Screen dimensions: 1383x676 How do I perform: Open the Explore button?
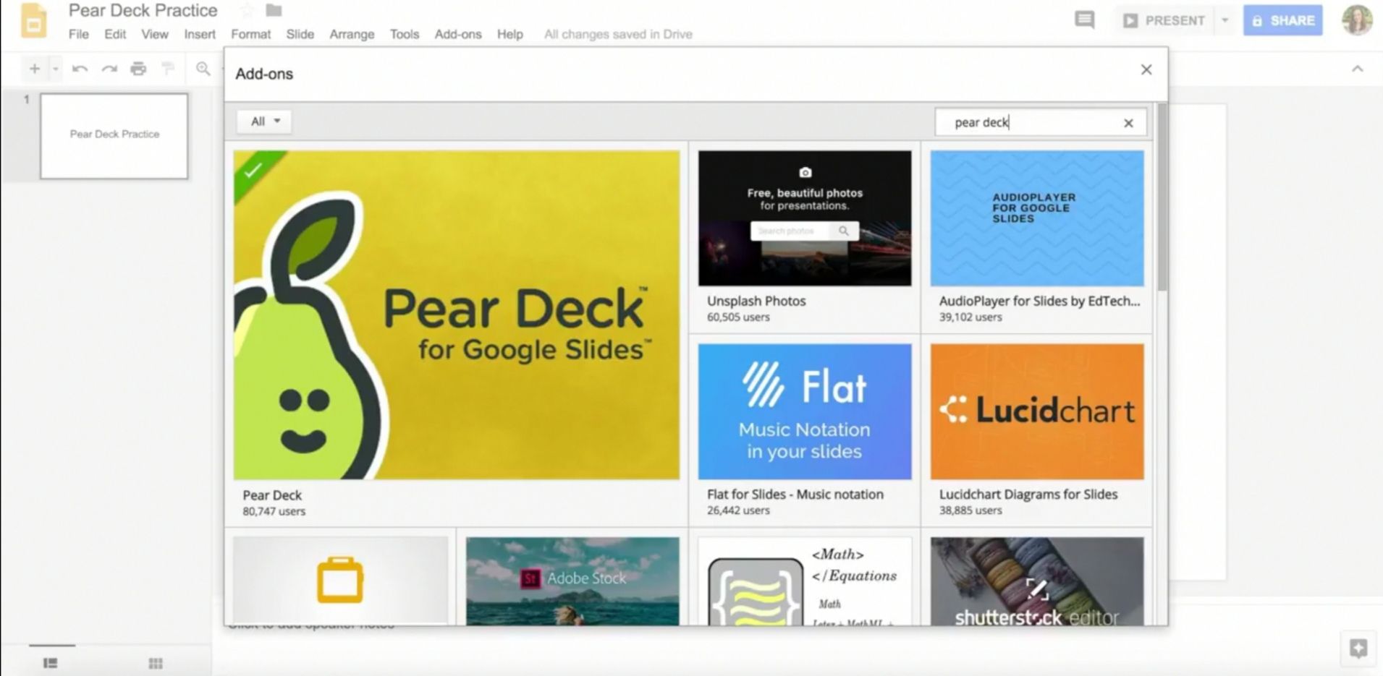1358,649
